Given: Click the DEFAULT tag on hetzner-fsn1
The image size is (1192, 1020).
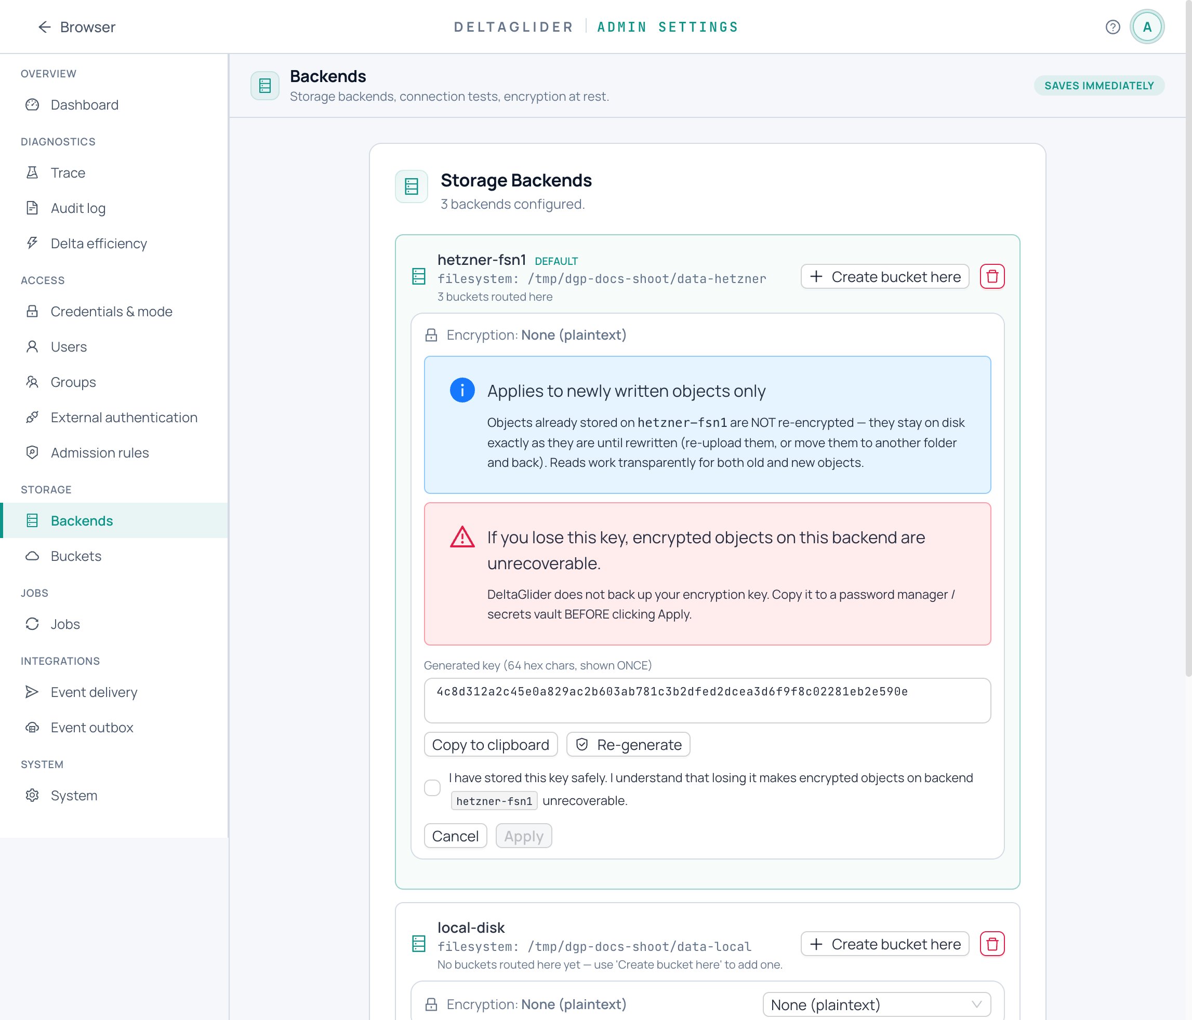Looking at the screenshot, I should pyautogui.click(x=557, y=261).
